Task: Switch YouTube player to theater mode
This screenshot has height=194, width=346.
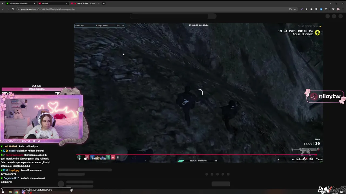Action: click(311, 159)
